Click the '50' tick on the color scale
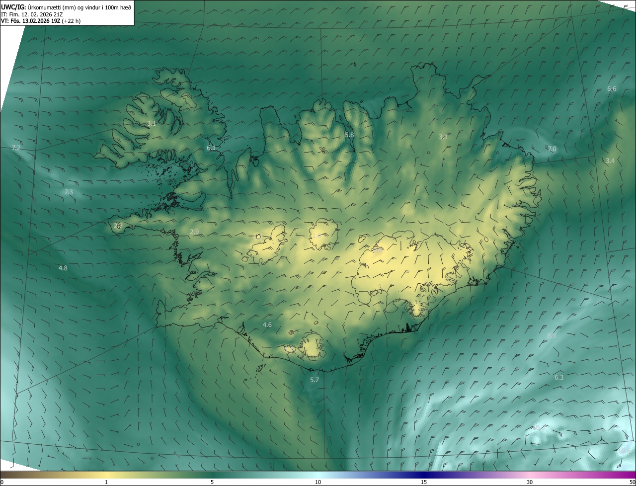The width and height of the screenshot is (636, 486). click(x=632, y=482)
